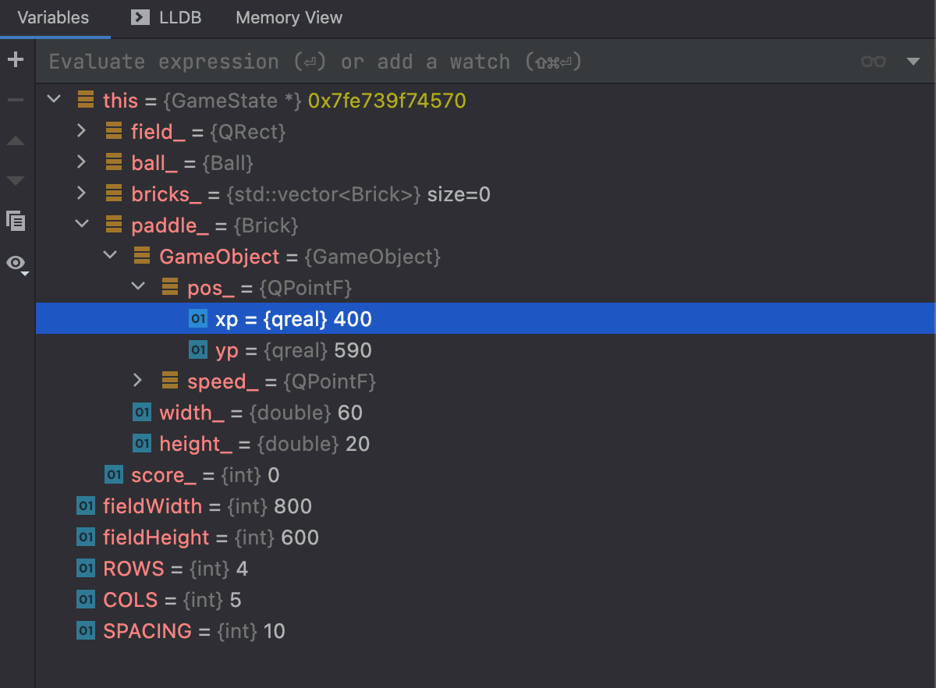
Task: Expand the field_ QRect node
Action: [81, 131]
